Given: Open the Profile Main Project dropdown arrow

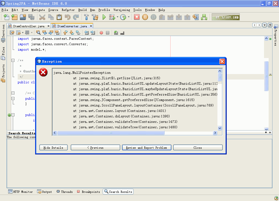Looking at the screenshot, I should [129, 17].
